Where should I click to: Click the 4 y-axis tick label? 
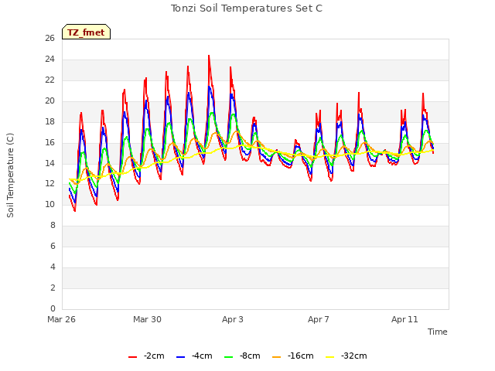click(x=53, y=267)
